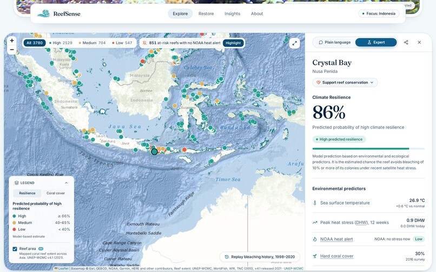
Task: Open the About nav tab
Action: click(257, 13)
